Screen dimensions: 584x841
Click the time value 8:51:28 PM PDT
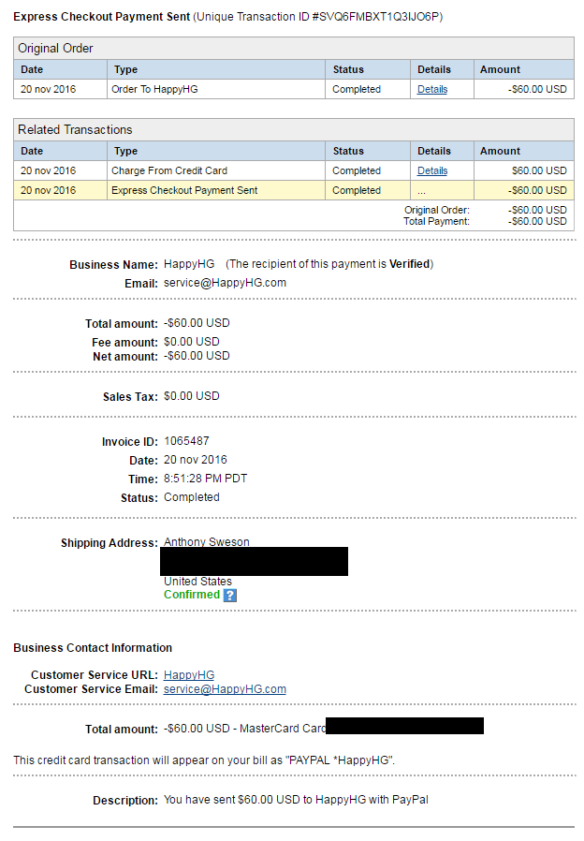[205, 479]
